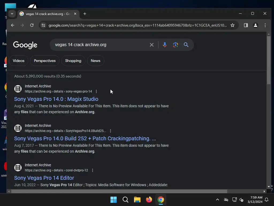Viewport: 274px width, 206px height.
Task: Bookmark this page with the star icon
Action: tap(233, 25)
